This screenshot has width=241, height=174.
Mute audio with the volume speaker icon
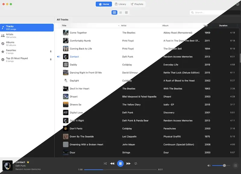pyautogui.click(x=209, y=166)
